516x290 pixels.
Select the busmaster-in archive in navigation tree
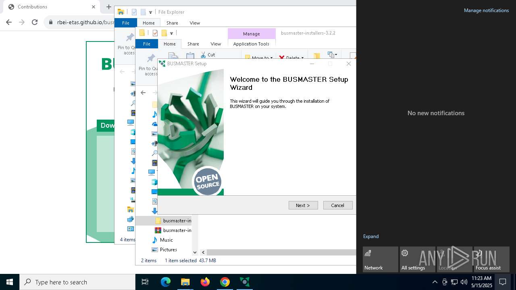173,230
